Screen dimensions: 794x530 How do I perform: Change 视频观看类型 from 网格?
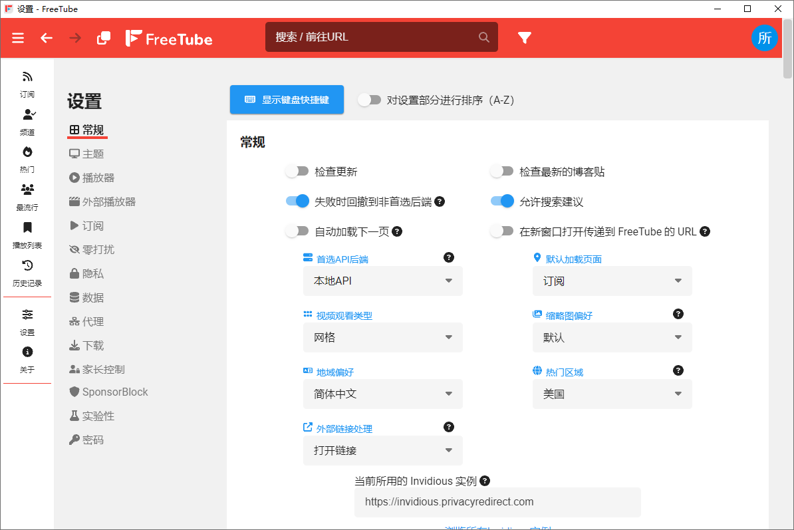click(x=382, y=337)
